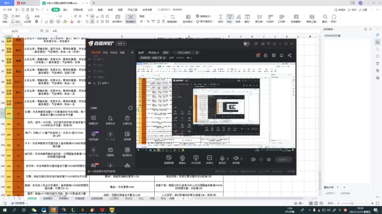The image size is (382, 214).
Task: Click the filter funnel icon
Action: (x=230, y=17)
